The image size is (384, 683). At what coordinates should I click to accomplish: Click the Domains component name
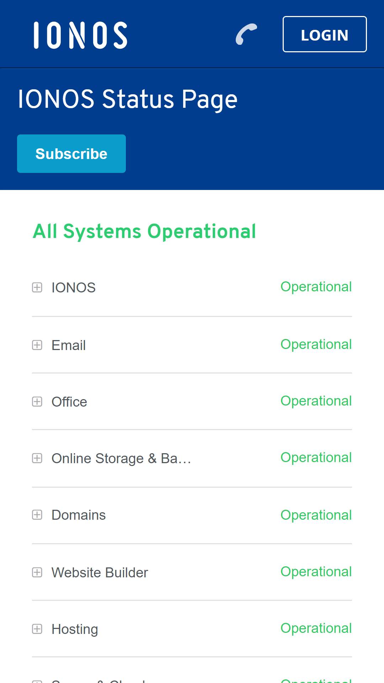pos(79,515)
